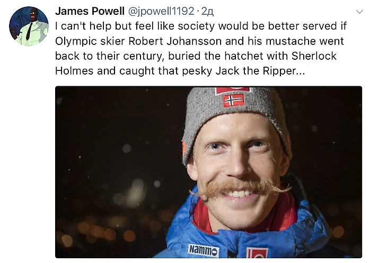Viewport: 387px width, 263px height.
Task: Click the name Robert Johansson in tweet
Action: click(175, 41)
